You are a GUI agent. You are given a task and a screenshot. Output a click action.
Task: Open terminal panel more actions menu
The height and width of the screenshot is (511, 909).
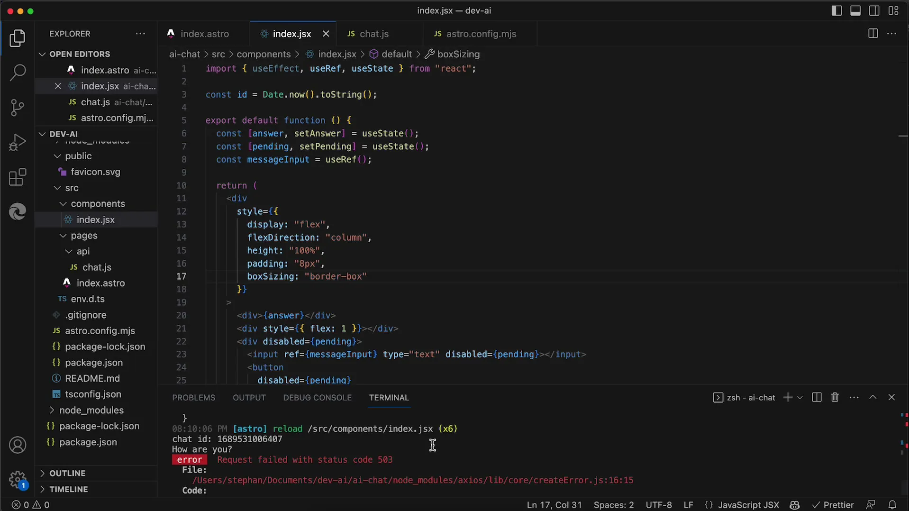[854, 397]
